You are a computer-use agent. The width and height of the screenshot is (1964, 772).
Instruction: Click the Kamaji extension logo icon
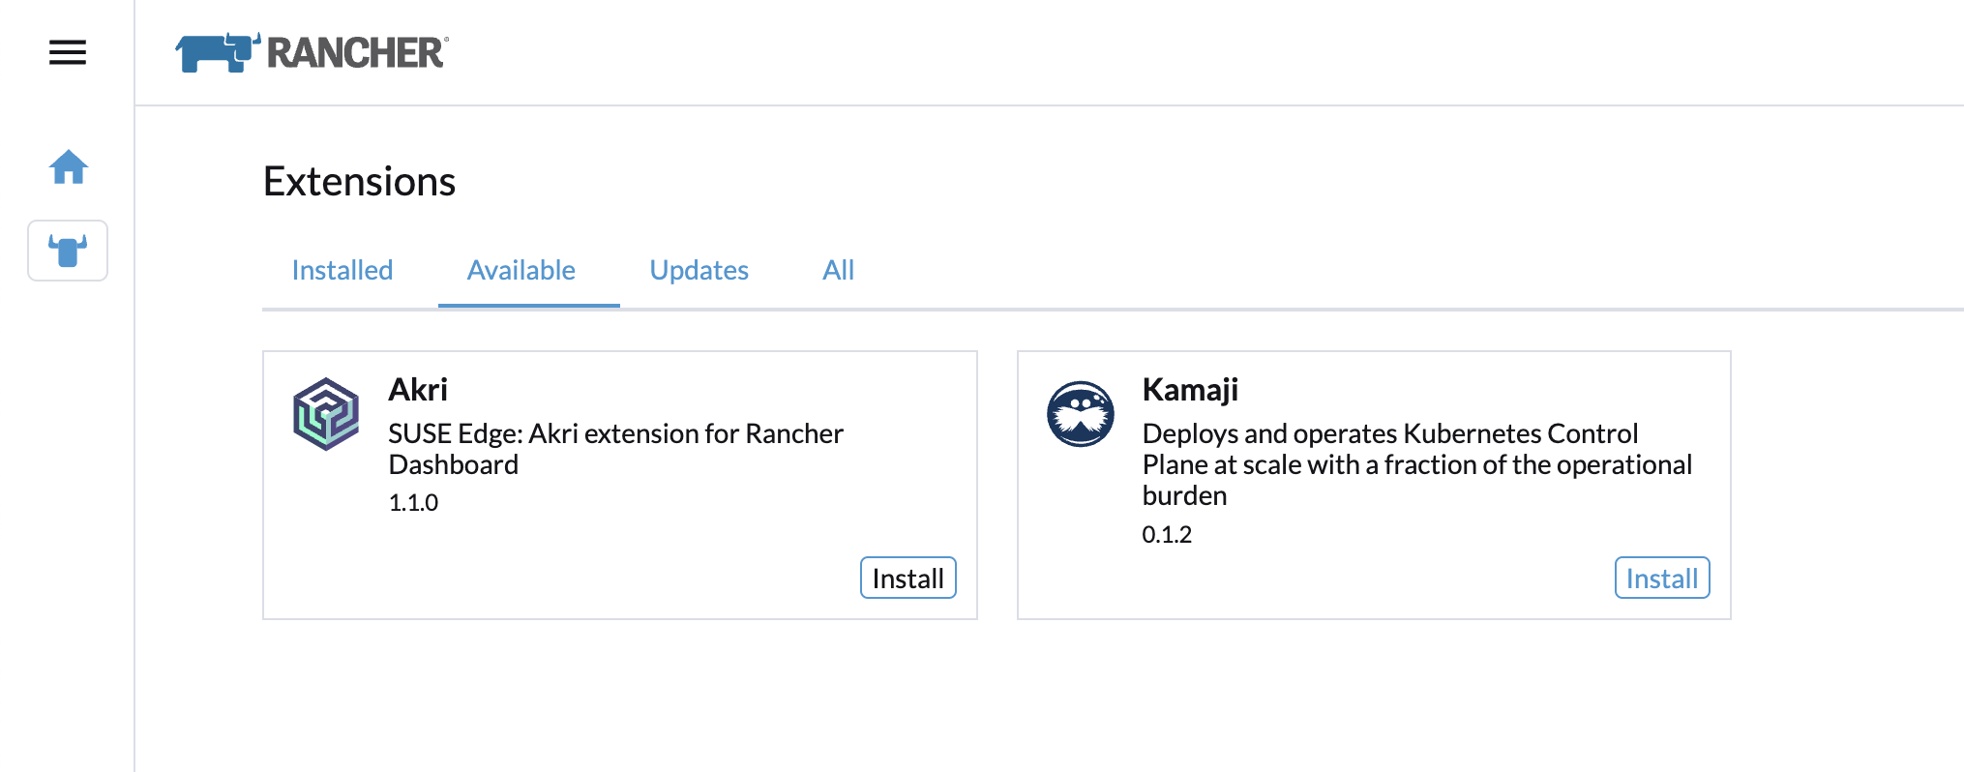[1080, 414]
